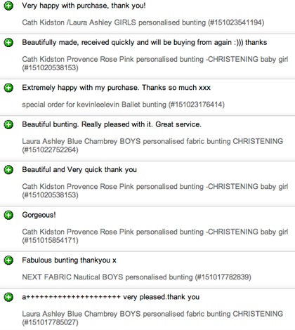Click positive feedback icon beside 'Very happy with purchase'
This screenshot has height=330, width=295.
(8, 6)
